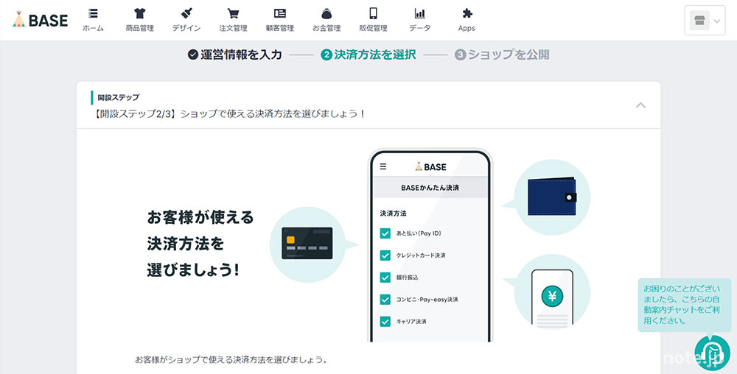737x374 pixels.
Task: Open 商品管理 T-shirt icon
Action: [x=139, y=13]
